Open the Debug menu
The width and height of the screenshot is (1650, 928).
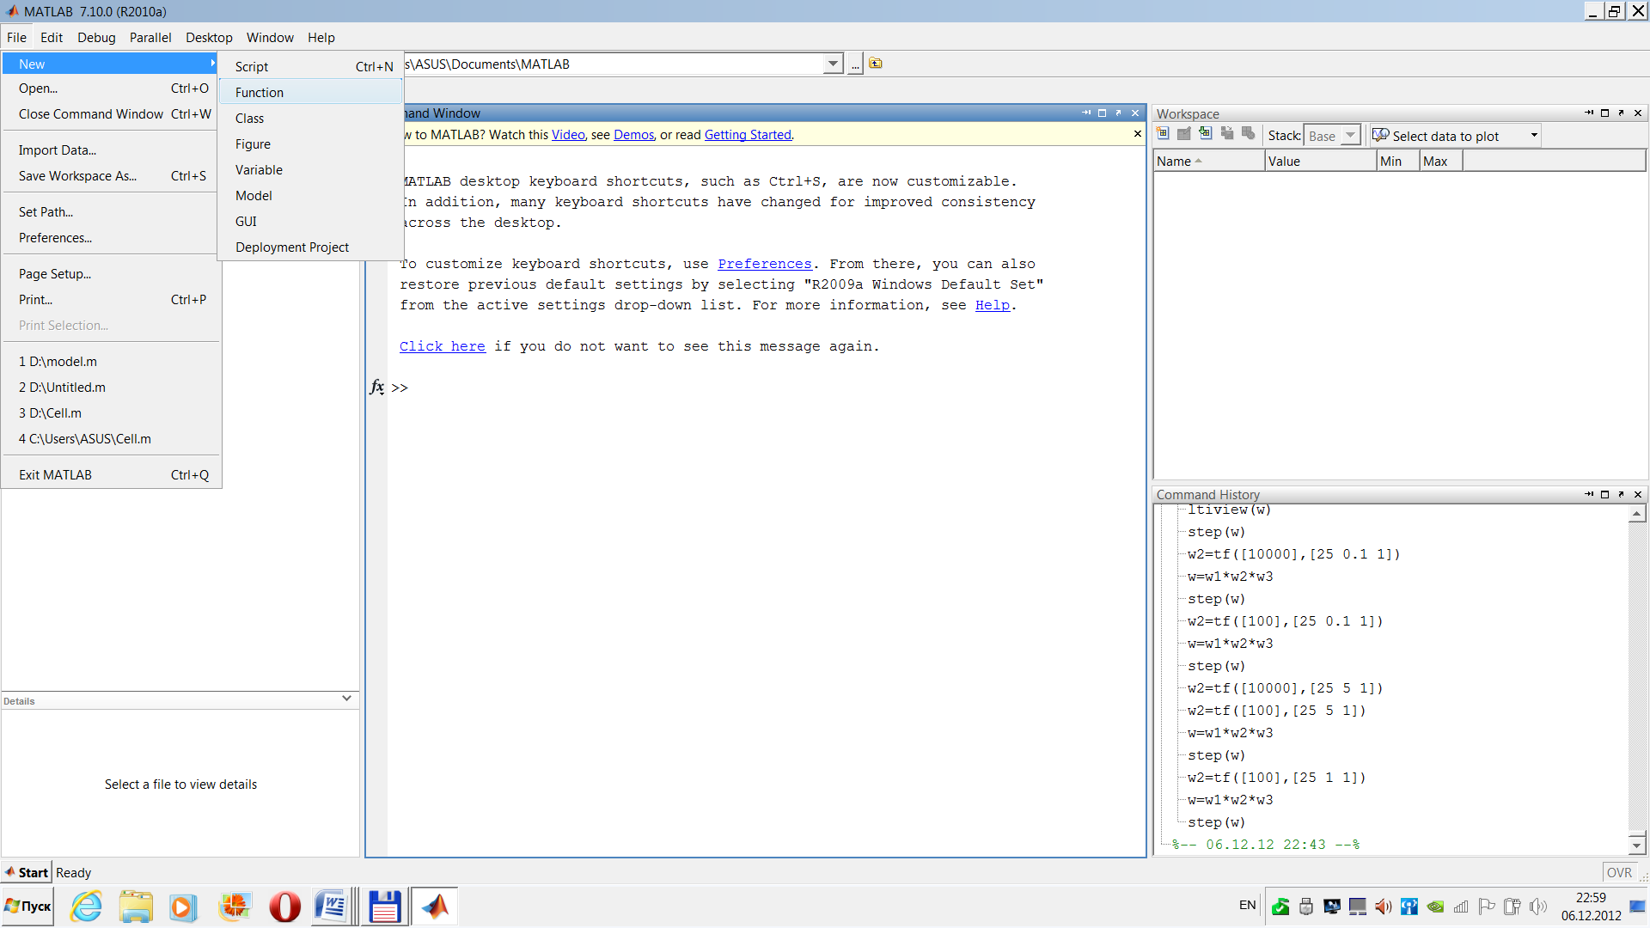(x=96, y=38)
